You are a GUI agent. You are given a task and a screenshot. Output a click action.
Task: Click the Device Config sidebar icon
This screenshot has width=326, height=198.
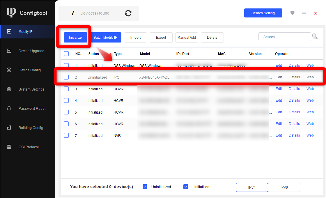tap(9, 70)
